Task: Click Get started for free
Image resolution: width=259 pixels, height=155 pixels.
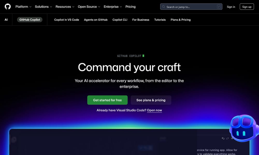Action: [107, 100]
